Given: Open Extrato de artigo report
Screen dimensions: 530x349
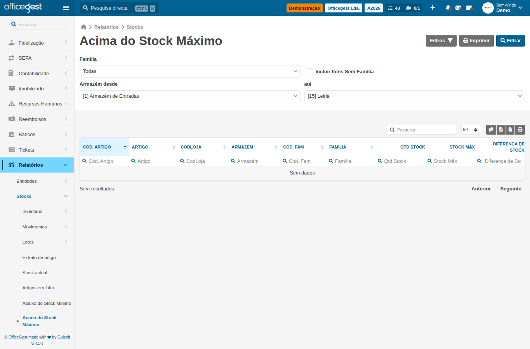Looking at the screenshot, I should [x=39, y=257].
